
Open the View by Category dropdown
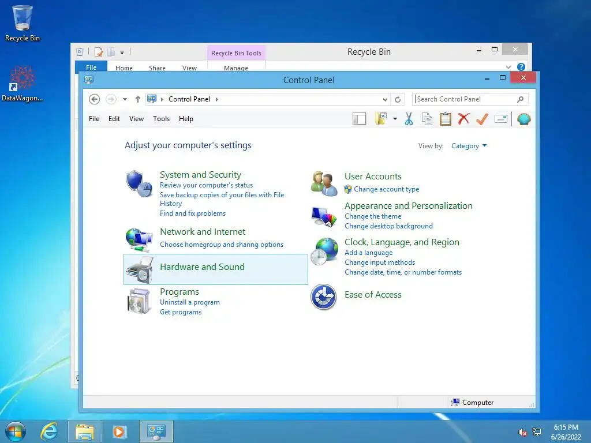pyautogui.click(x=469, y=146)
